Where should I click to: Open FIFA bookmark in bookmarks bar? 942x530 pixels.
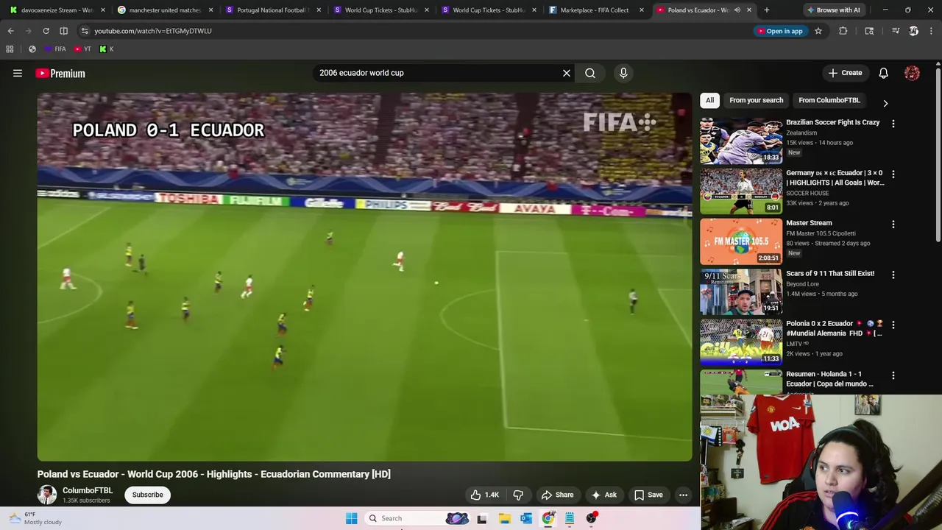coord(54,49)
